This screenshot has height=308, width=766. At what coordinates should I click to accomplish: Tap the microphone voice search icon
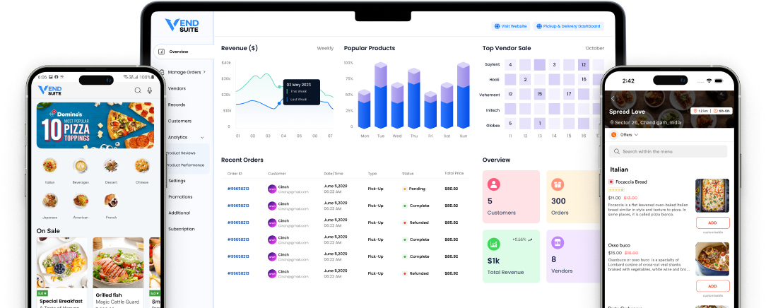pyautogui.click(x=150, y=90)
